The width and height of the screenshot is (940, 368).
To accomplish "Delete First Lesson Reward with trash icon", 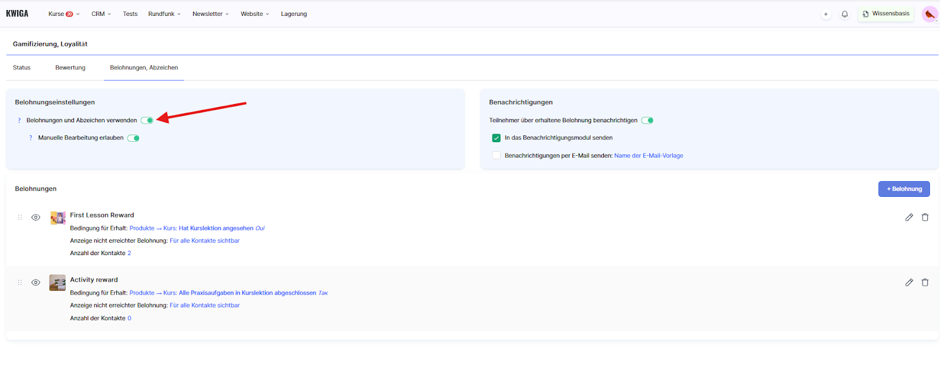I will (925, 218).
